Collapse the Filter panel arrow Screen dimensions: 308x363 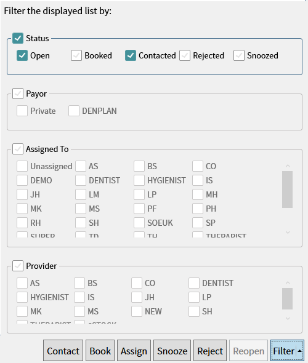pyautogui.click(x=299, y=351)
